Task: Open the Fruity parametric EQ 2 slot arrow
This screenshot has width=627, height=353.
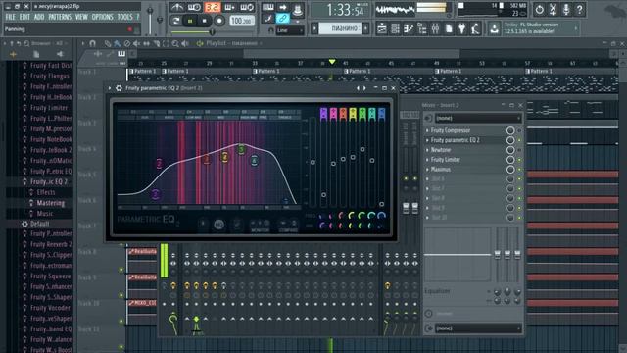Action: (x=427, y=140)
